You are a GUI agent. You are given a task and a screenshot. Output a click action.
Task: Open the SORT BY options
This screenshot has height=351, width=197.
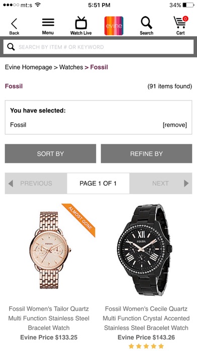click(50, 153)
